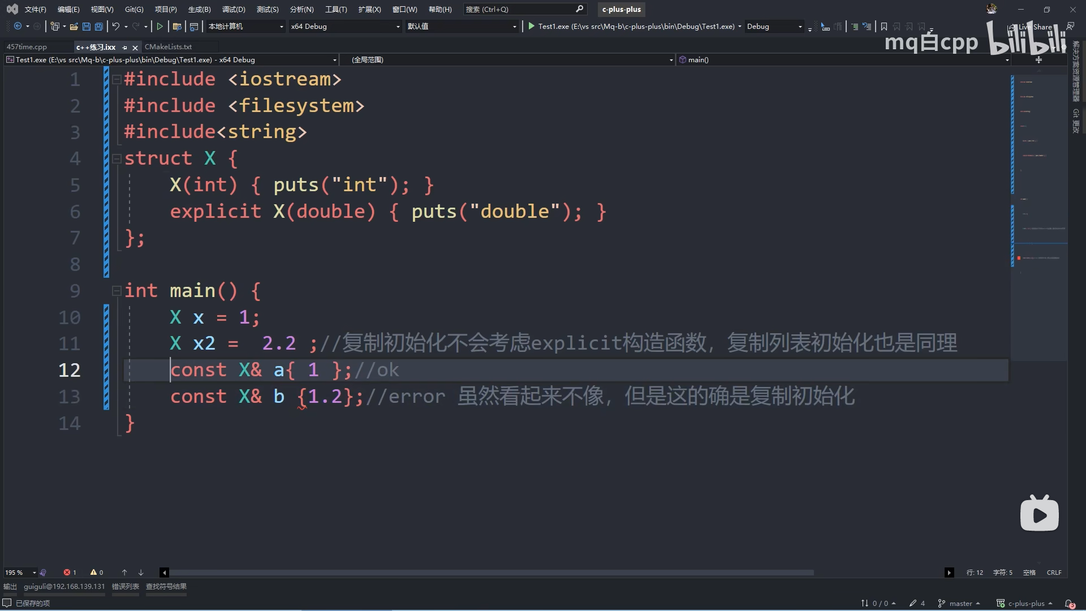Open the 调试(D) menu

pyautogui.click(x=233, y=10)
